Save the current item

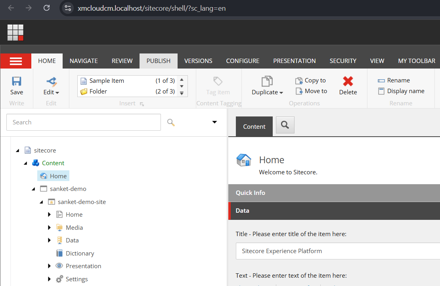[x=16, y=86]
